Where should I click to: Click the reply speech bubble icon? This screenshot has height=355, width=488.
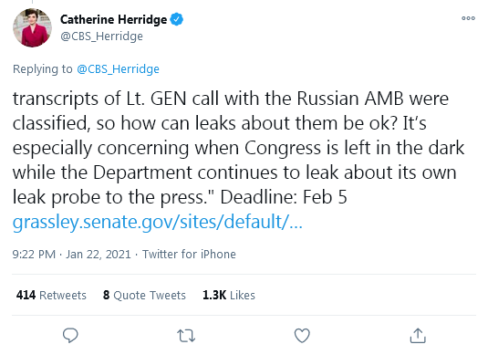(x=70, y=336)
